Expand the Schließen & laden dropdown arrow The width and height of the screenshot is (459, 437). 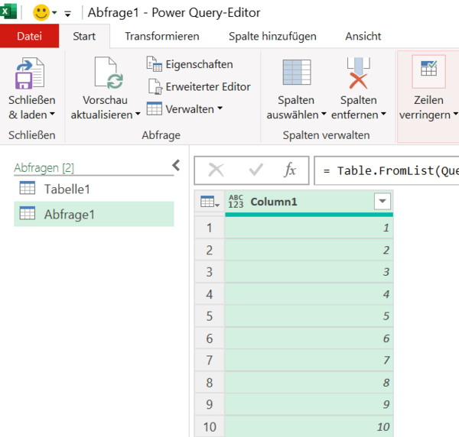tap(52, 114)
